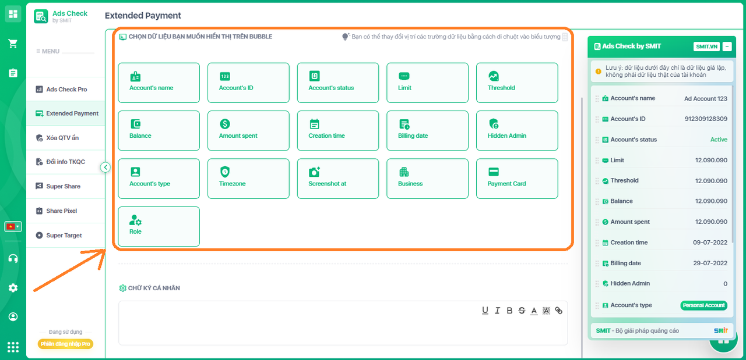The image size is (746, 360).
Task: Collapse the side menu with chevron arrow
Action: (x=105, y=167)
